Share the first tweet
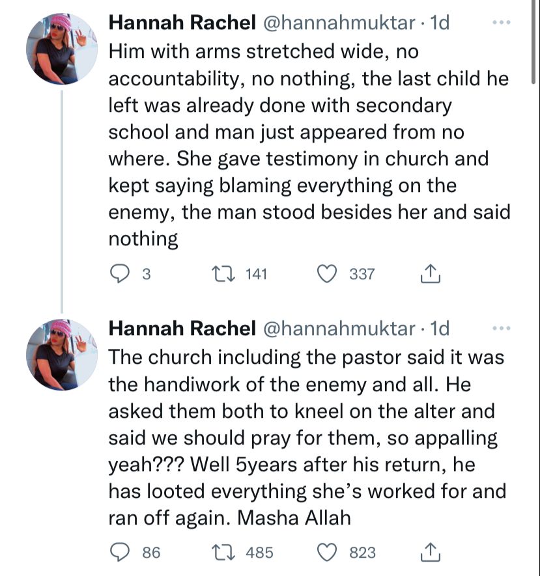This screenshot has width=540, height=576. [431, 275]
